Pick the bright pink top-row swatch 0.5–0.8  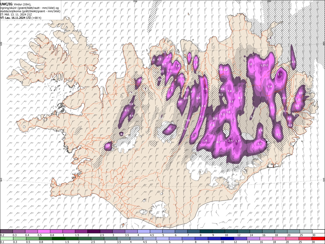click(44, 231)
